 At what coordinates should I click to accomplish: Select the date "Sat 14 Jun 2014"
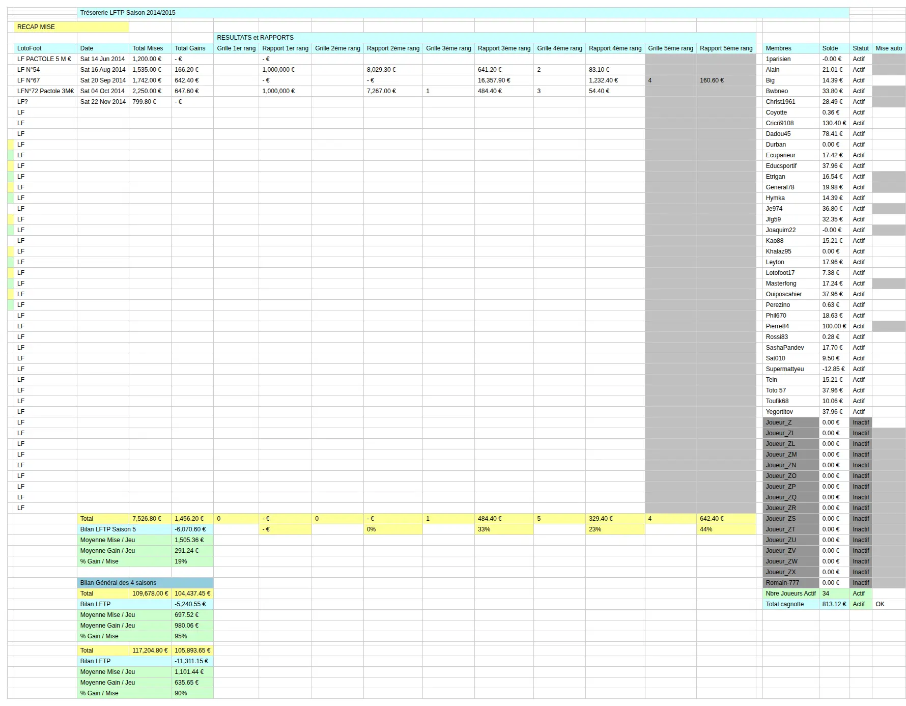coord(103,59)
